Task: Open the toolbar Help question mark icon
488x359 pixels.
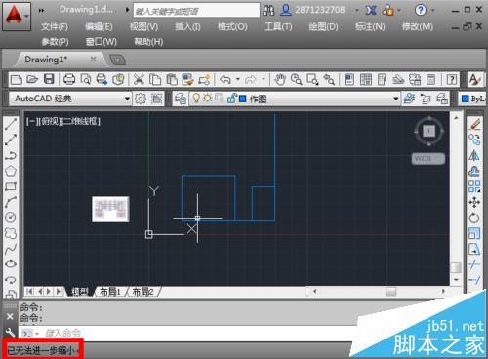Action: [x=452, y=79]
